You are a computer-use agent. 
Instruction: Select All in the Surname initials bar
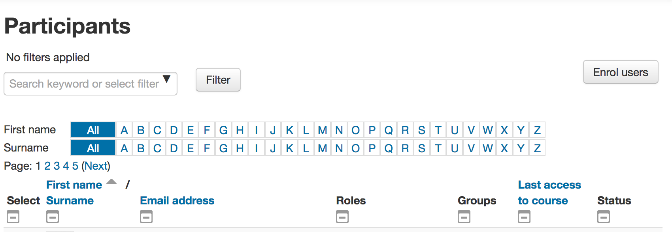93,148
